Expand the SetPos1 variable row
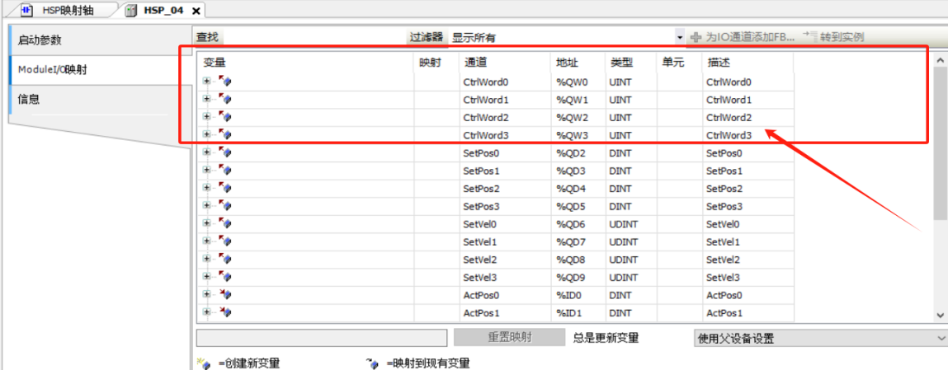 207,170
